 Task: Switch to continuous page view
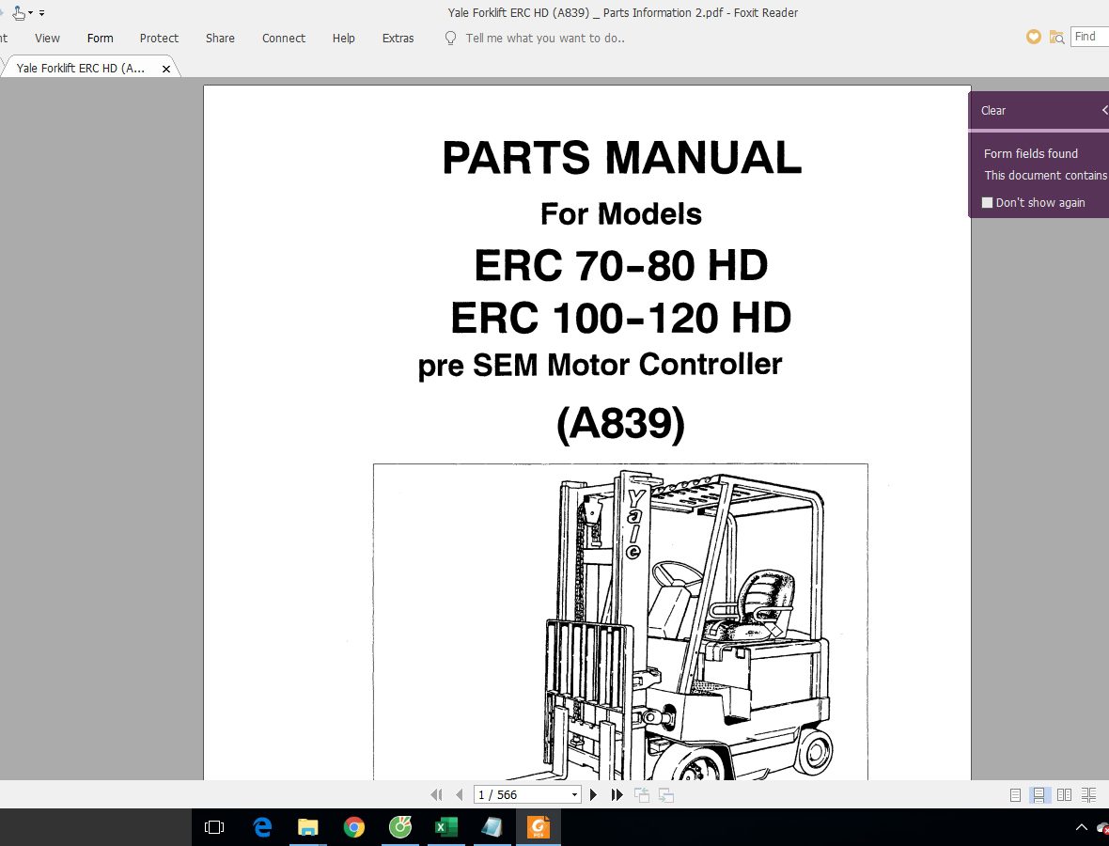tap(1039, 795)
